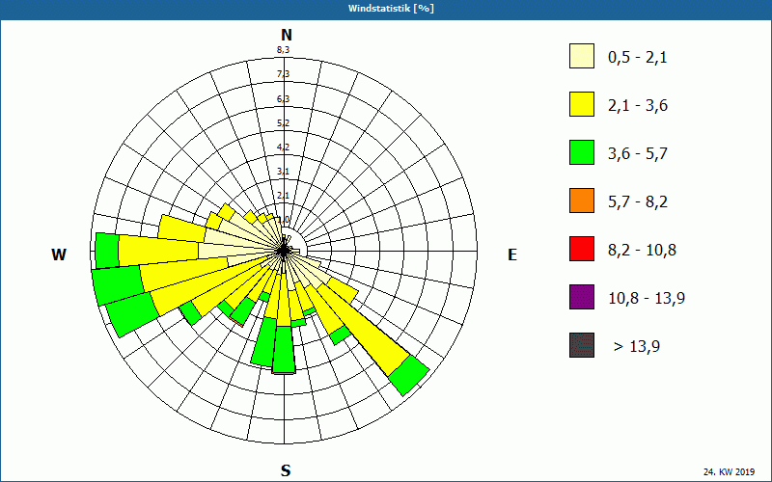Click the black center point of the wind rose

tap(284, 251)
